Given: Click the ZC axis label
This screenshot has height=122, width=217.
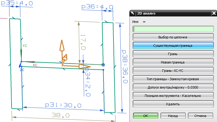Looking at the screenshot, I should pyautogui.click(x=22, y=70).
